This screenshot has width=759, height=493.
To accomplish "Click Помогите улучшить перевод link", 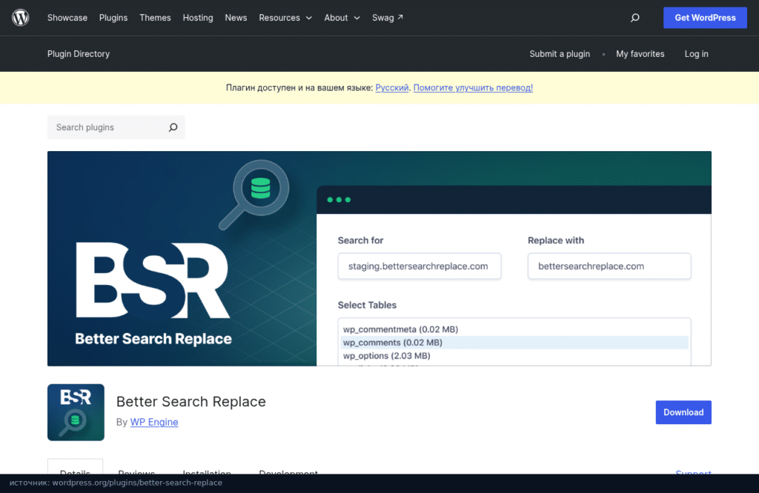I will [x=473, y=87].
